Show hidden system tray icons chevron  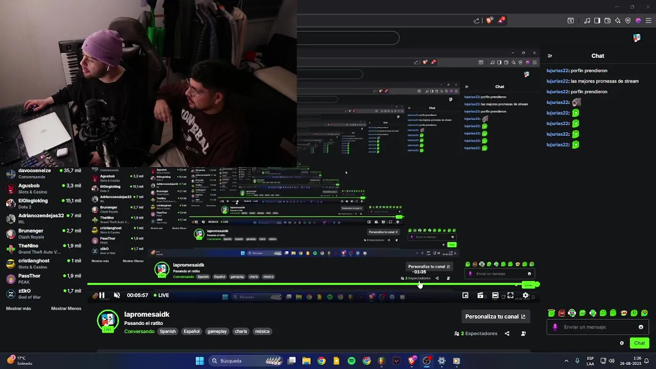point(566,361)
